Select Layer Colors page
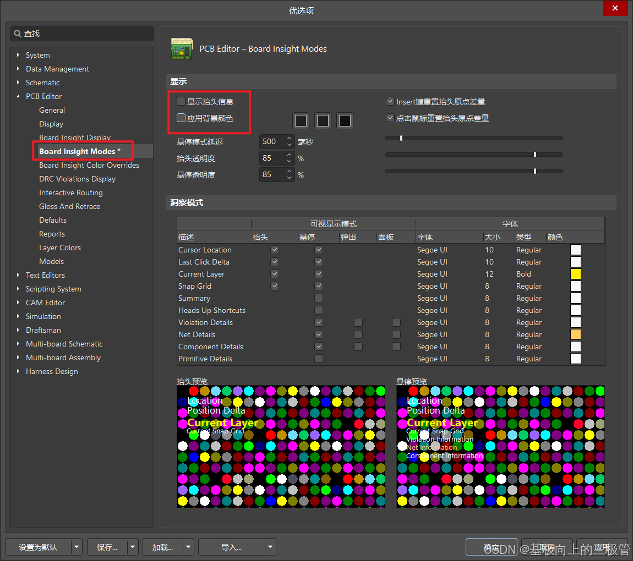 (60, 248)
